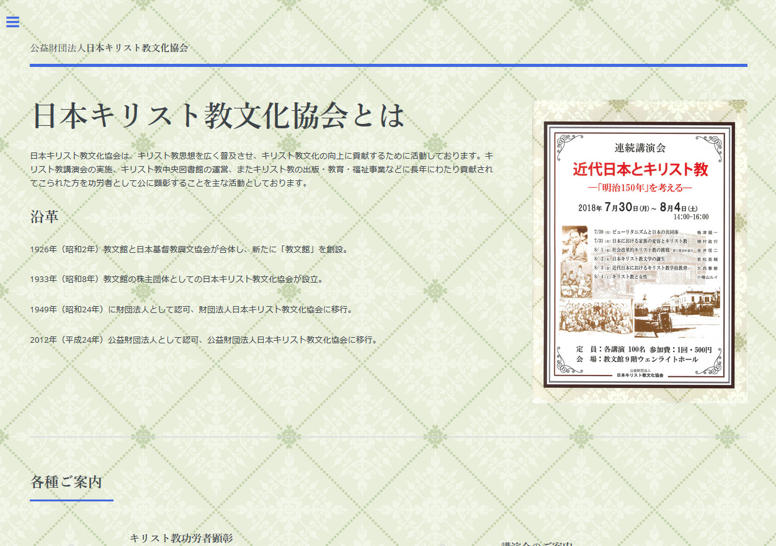Click the 連続講演会 text on the poster
776x546 pixels.
[640, 148]
